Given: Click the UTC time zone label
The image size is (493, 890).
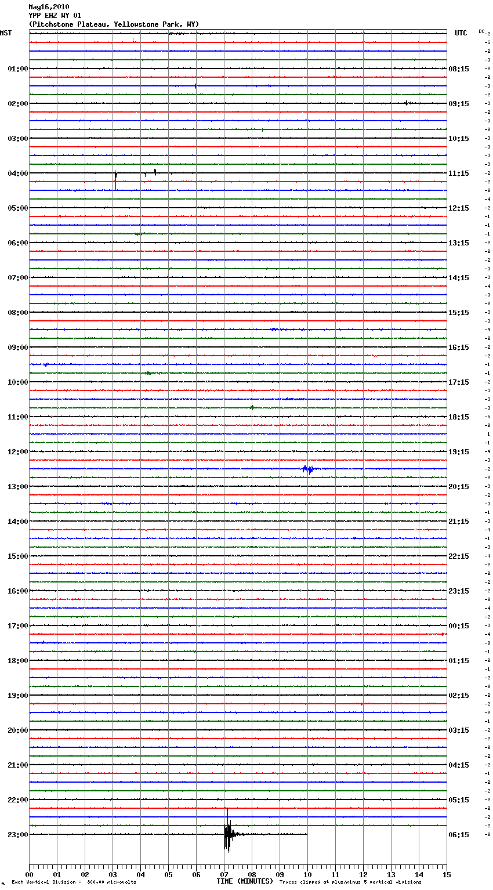Looking at the screenshot, I should pos(461,33).
